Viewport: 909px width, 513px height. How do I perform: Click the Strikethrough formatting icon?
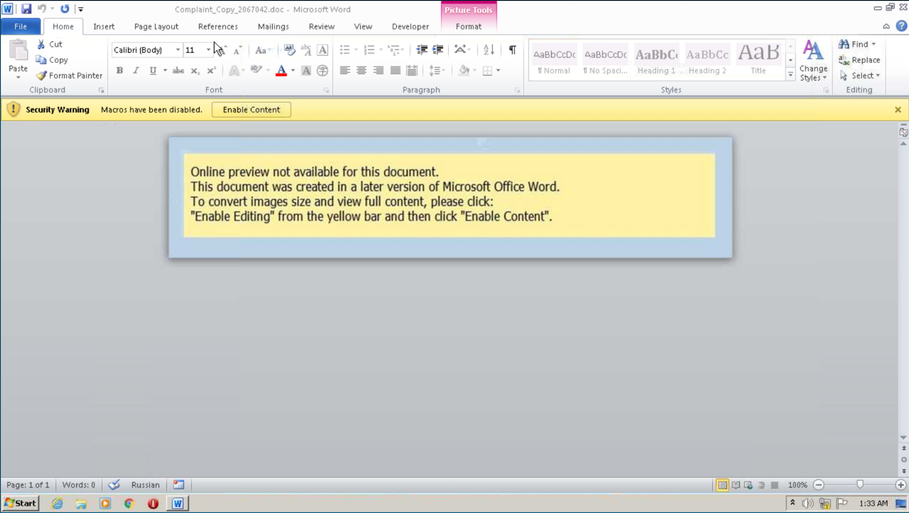tap(178, 70)
